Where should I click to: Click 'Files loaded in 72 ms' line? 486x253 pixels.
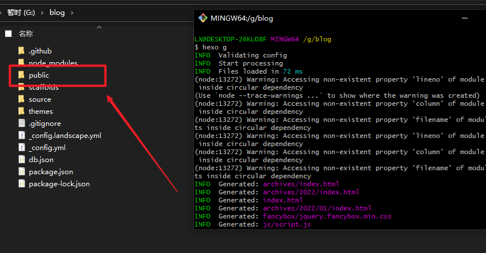261,71
